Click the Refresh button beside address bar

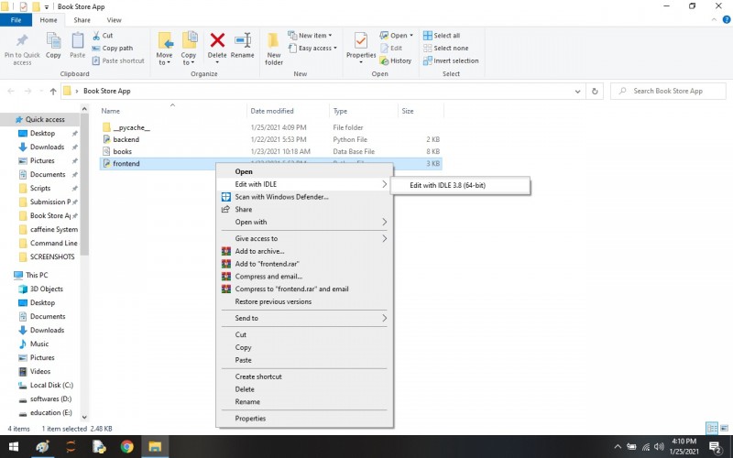595,91
